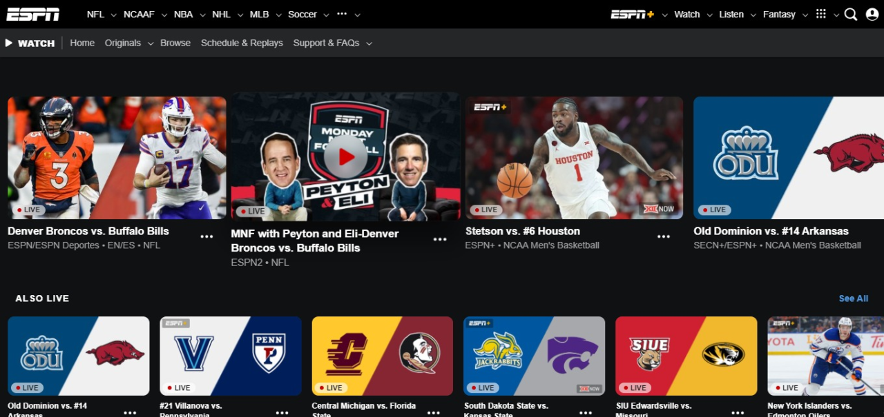884x417 pixels.
Task: Expand the Fantasy dropdown chevron
Action: [805, 14]
